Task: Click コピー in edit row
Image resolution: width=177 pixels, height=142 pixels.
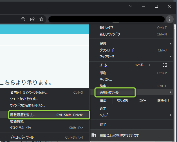Action: (143, 100)
